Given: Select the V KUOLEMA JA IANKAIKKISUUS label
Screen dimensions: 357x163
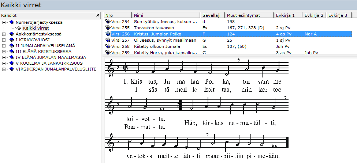Looking at the screenshot, I should tap(49, 63).
